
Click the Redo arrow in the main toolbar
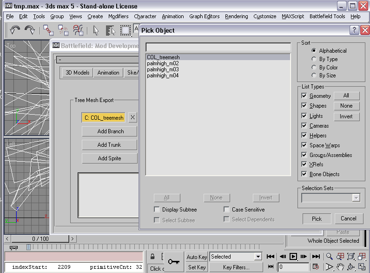pos(30,30)
